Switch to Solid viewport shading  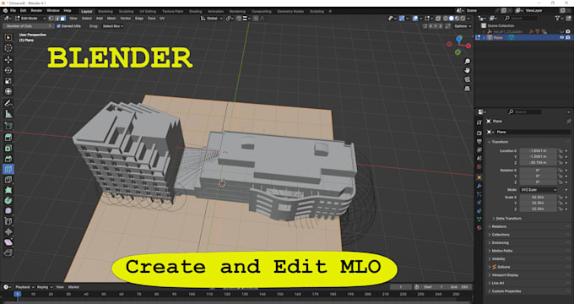pos(451,19)
